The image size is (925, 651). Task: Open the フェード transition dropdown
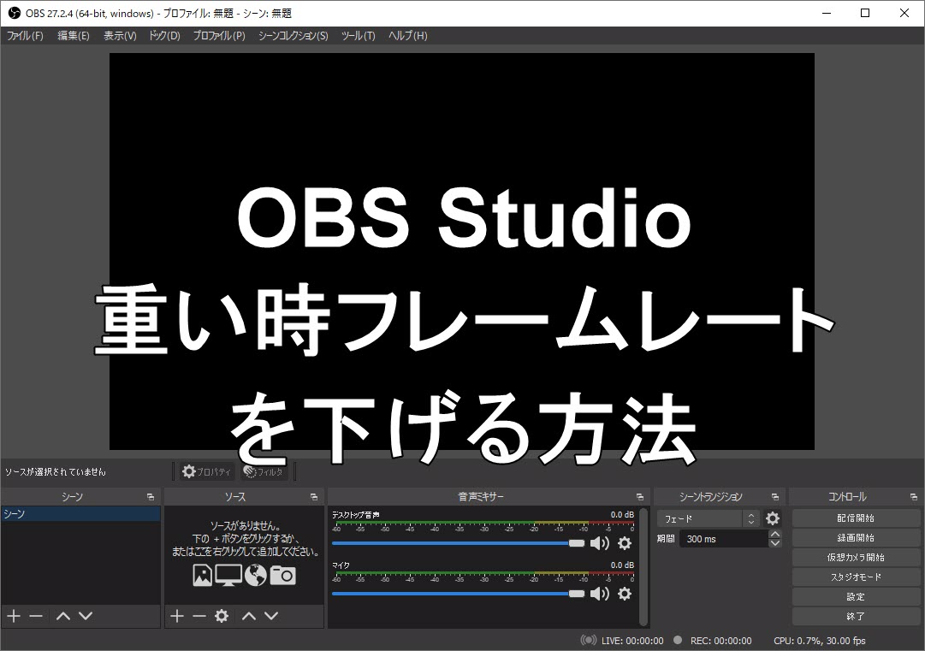tap(708, 519)
